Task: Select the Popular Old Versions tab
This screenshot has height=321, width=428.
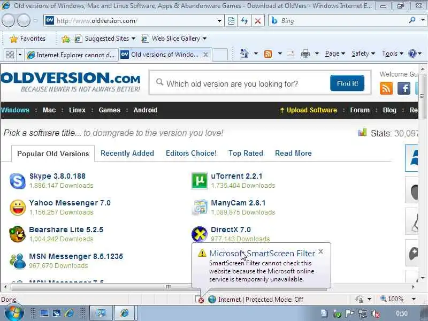Action: [x=53, y=154]
